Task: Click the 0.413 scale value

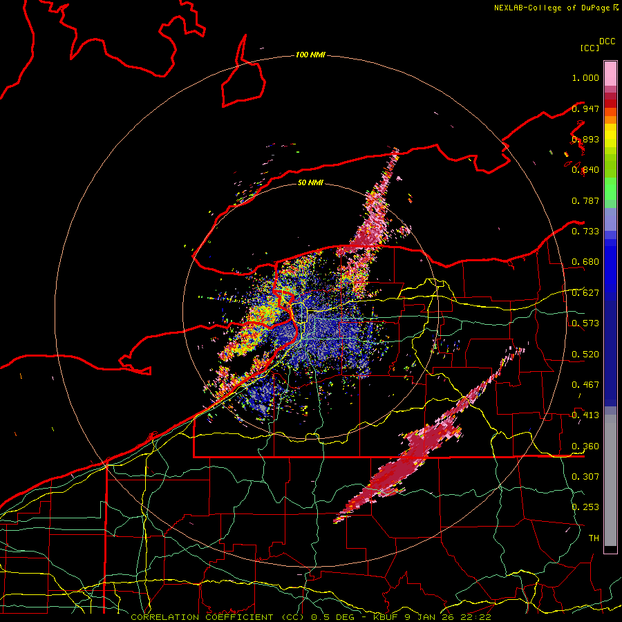Action: pyautogui.click(x=585, y=415)
